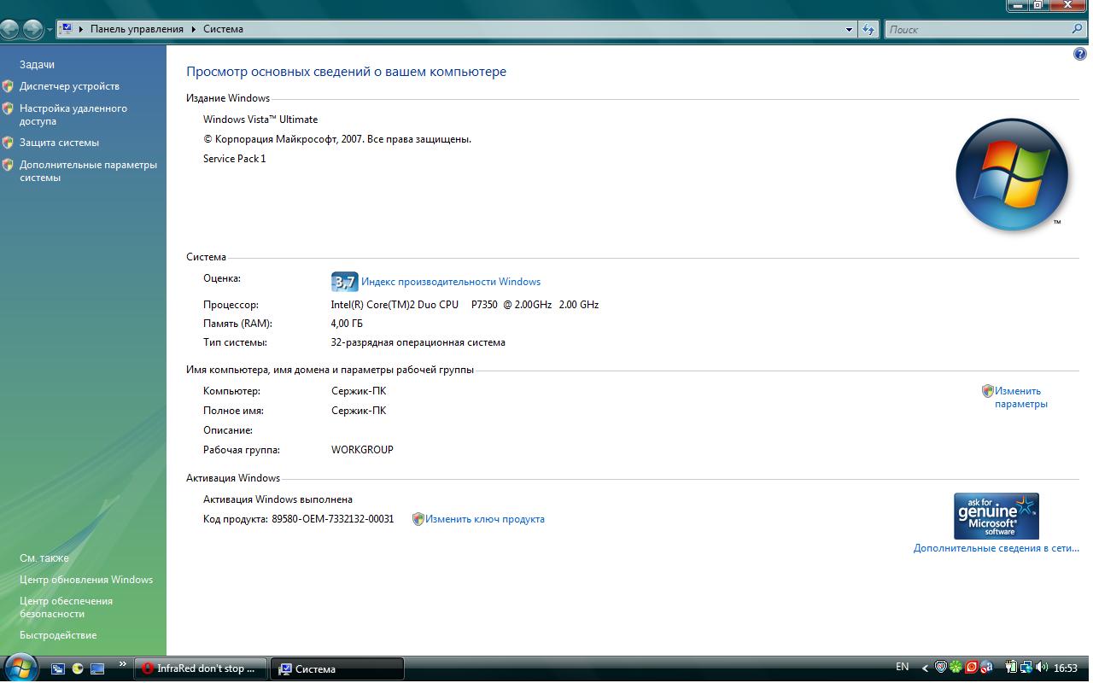Click the volume speaker tray icon
This screenshot has height=683, width=1093.
1043,668
